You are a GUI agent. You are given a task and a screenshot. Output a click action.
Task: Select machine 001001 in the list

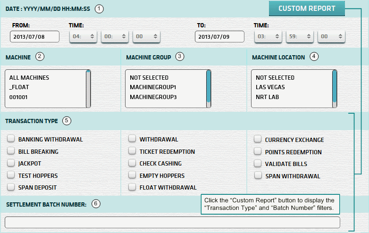(x=18, y=97)
